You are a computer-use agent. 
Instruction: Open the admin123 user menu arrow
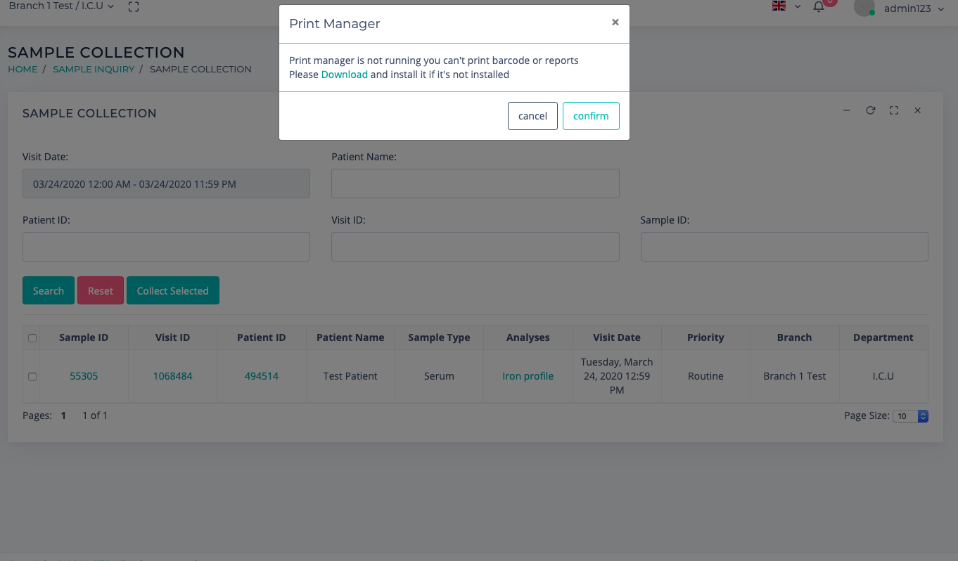[x=941, y=9]
